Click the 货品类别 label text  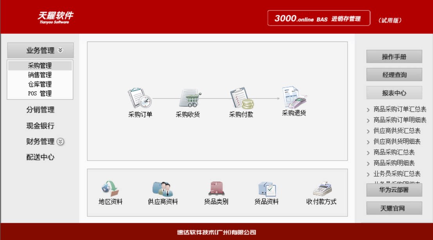point(216,202)
